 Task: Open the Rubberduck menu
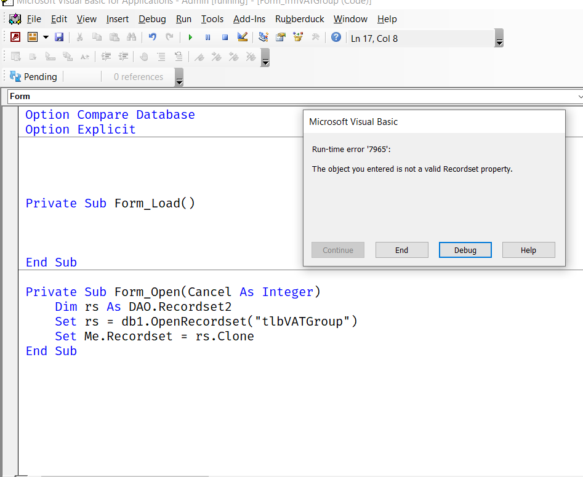(300, 19)
